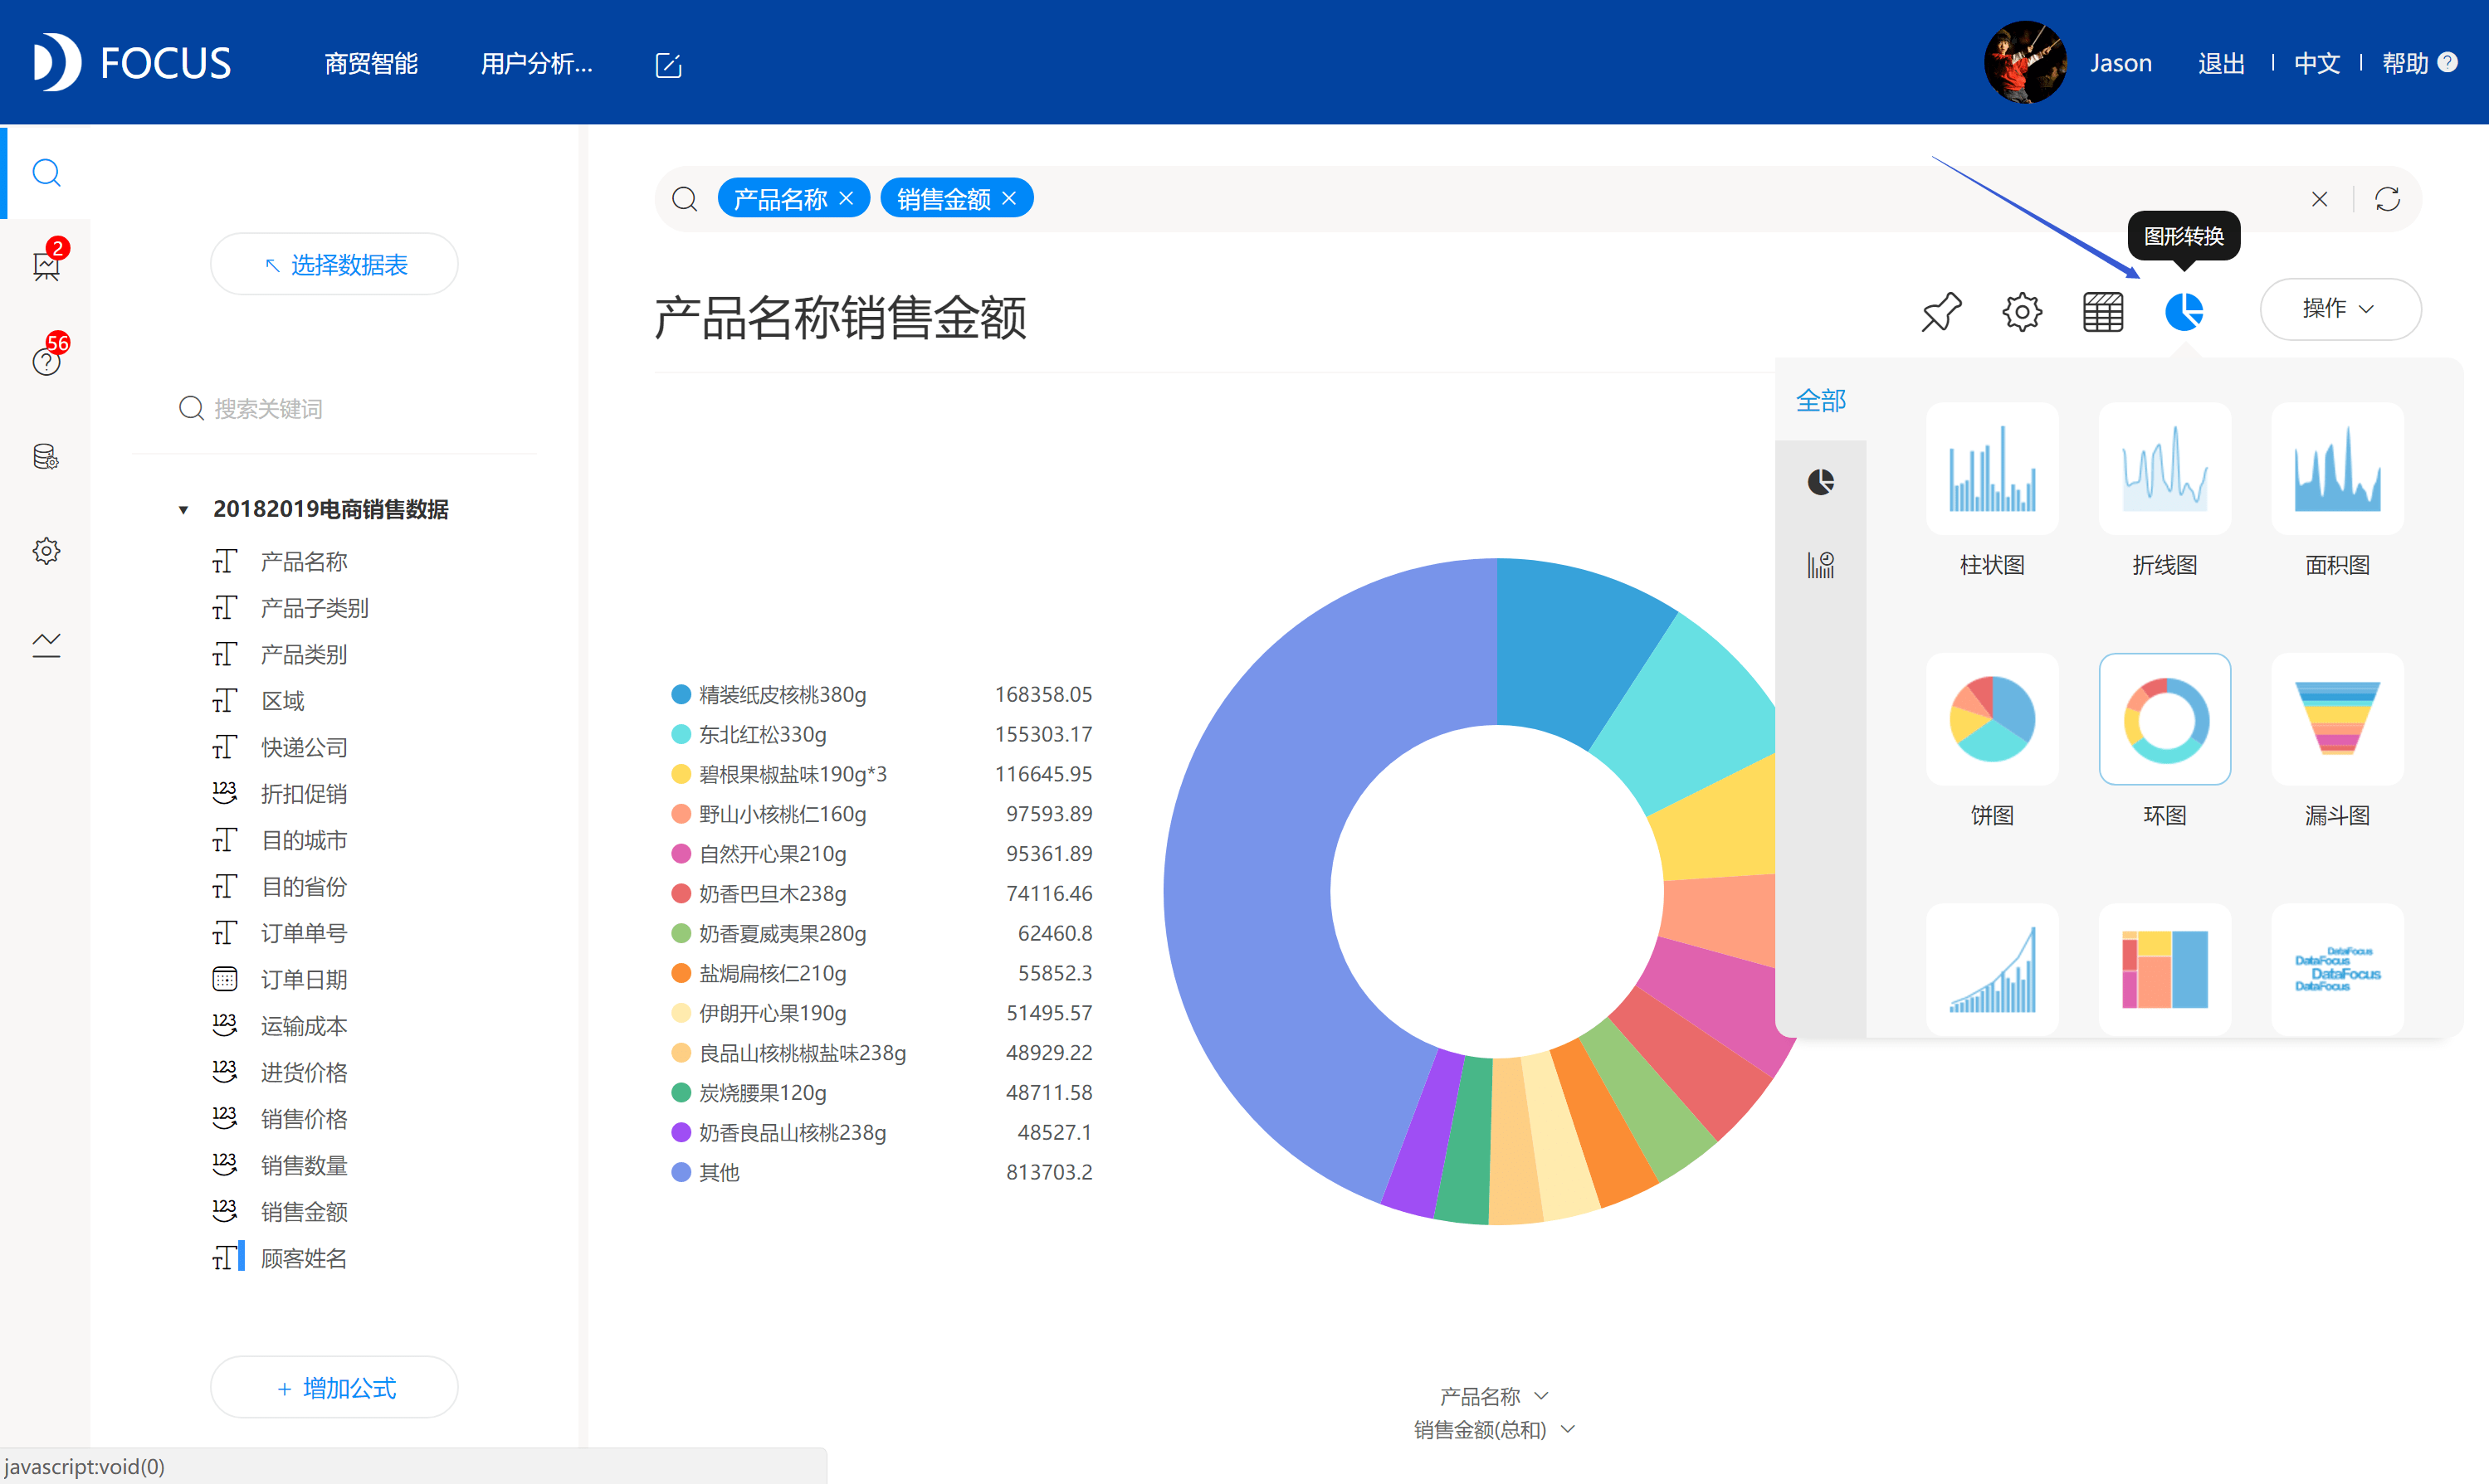Click the refresh icon beside search bar

coord(2388,198)
